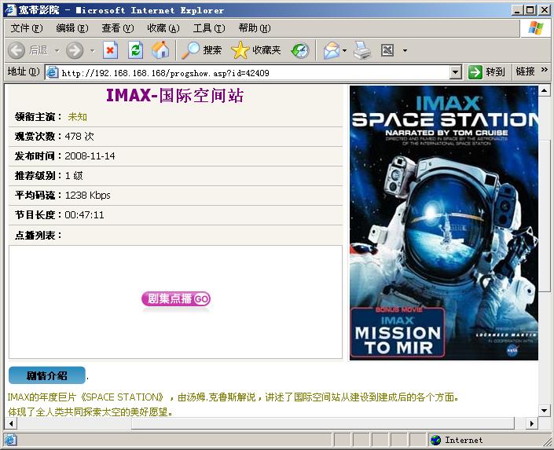The width and height of the screenshot is (554, 450).
Task: Open the 查看(V) menu
Action: click(x=118, y=28)
